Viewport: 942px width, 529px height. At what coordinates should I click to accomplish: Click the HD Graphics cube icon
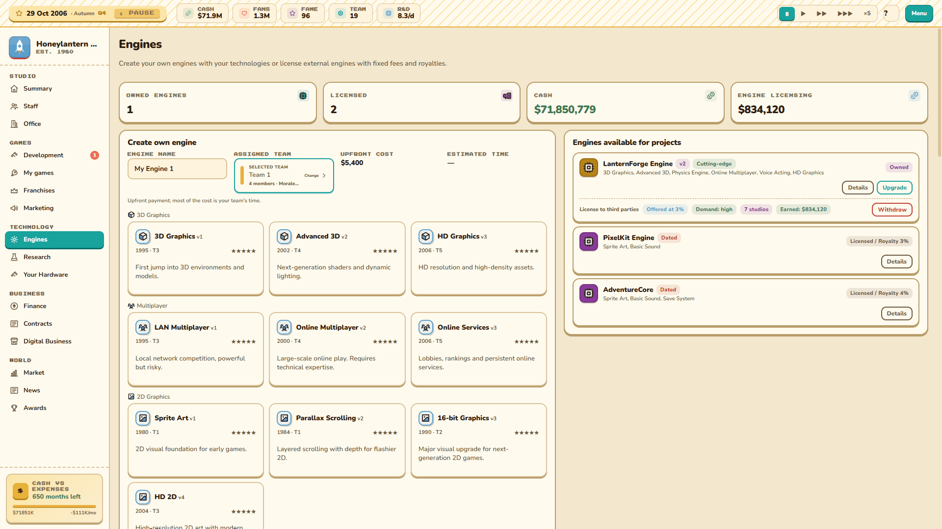(426, 237)
